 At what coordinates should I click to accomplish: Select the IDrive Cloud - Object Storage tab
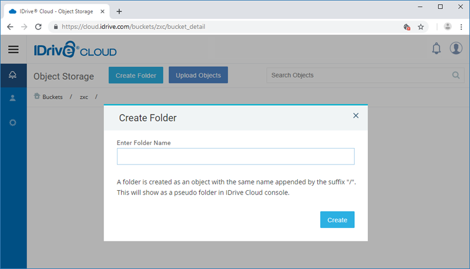pos(56,11)
